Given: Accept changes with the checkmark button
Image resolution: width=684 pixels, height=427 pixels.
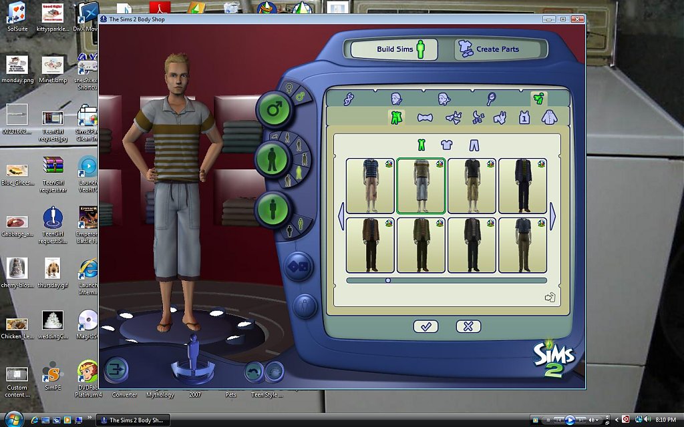Looking at the screenshot, I should coord(425,326).
